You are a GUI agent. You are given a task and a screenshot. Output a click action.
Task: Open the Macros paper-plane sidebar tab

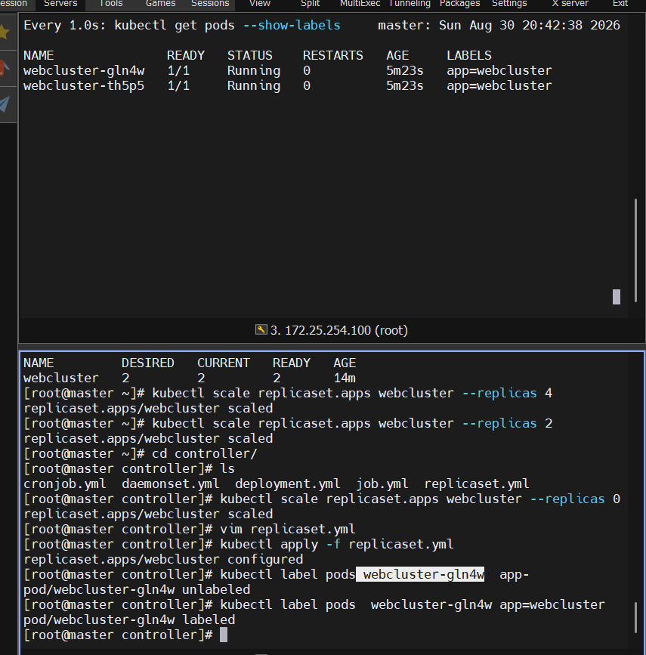(5, 104)
